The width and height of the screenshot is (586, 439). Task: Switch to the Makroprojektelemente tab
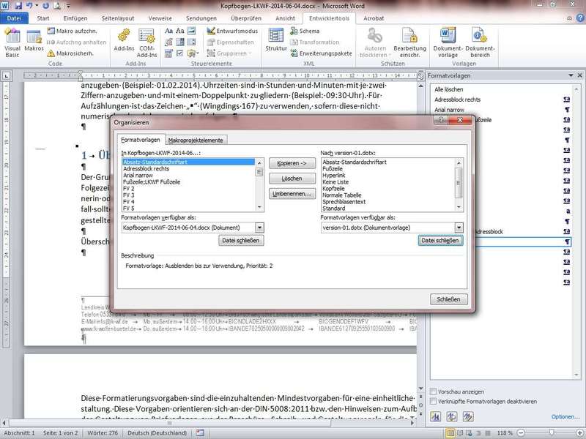pyautogui.click(x=197, y=140)
